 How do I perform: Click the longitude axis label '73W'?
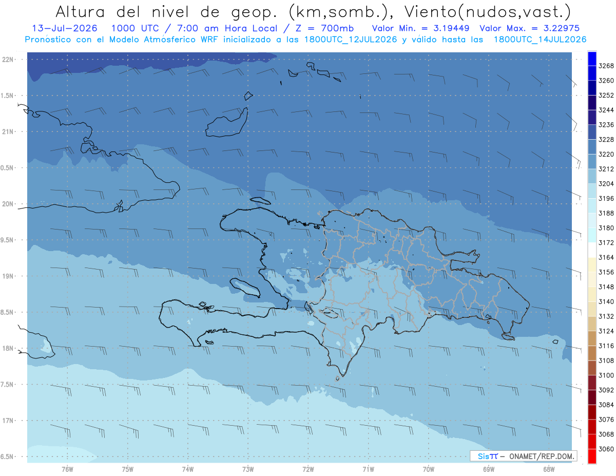point(247,469)
